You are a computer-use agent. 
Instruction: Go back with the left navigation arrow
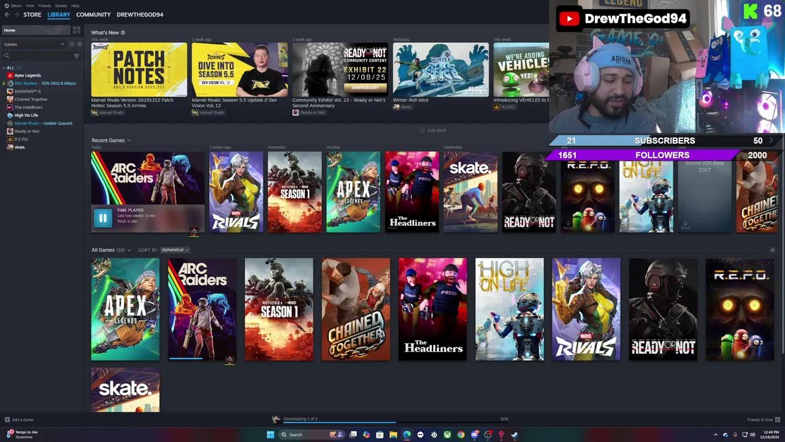pos(7,15)
